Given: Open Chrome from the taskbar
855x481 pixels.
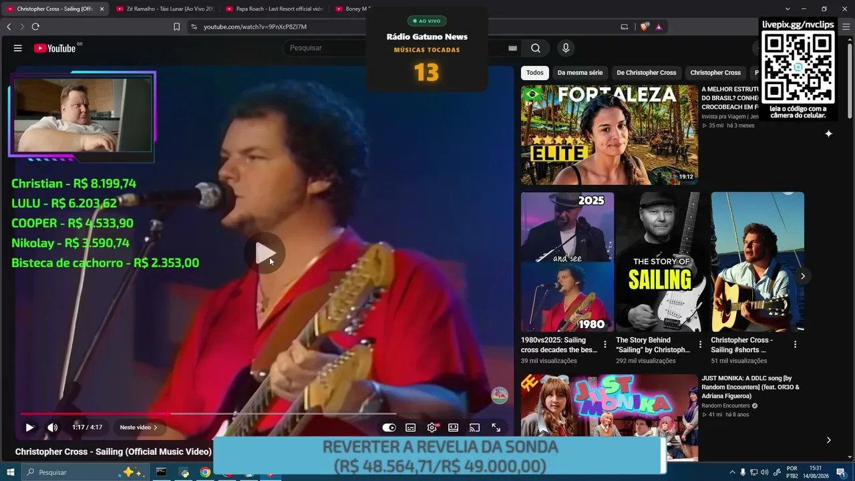Looking at the screenshot, I should [205, 472].
